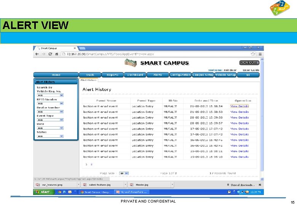Select the Alert History content tab
The image size is (297, 206).
(x=88, y=80)
